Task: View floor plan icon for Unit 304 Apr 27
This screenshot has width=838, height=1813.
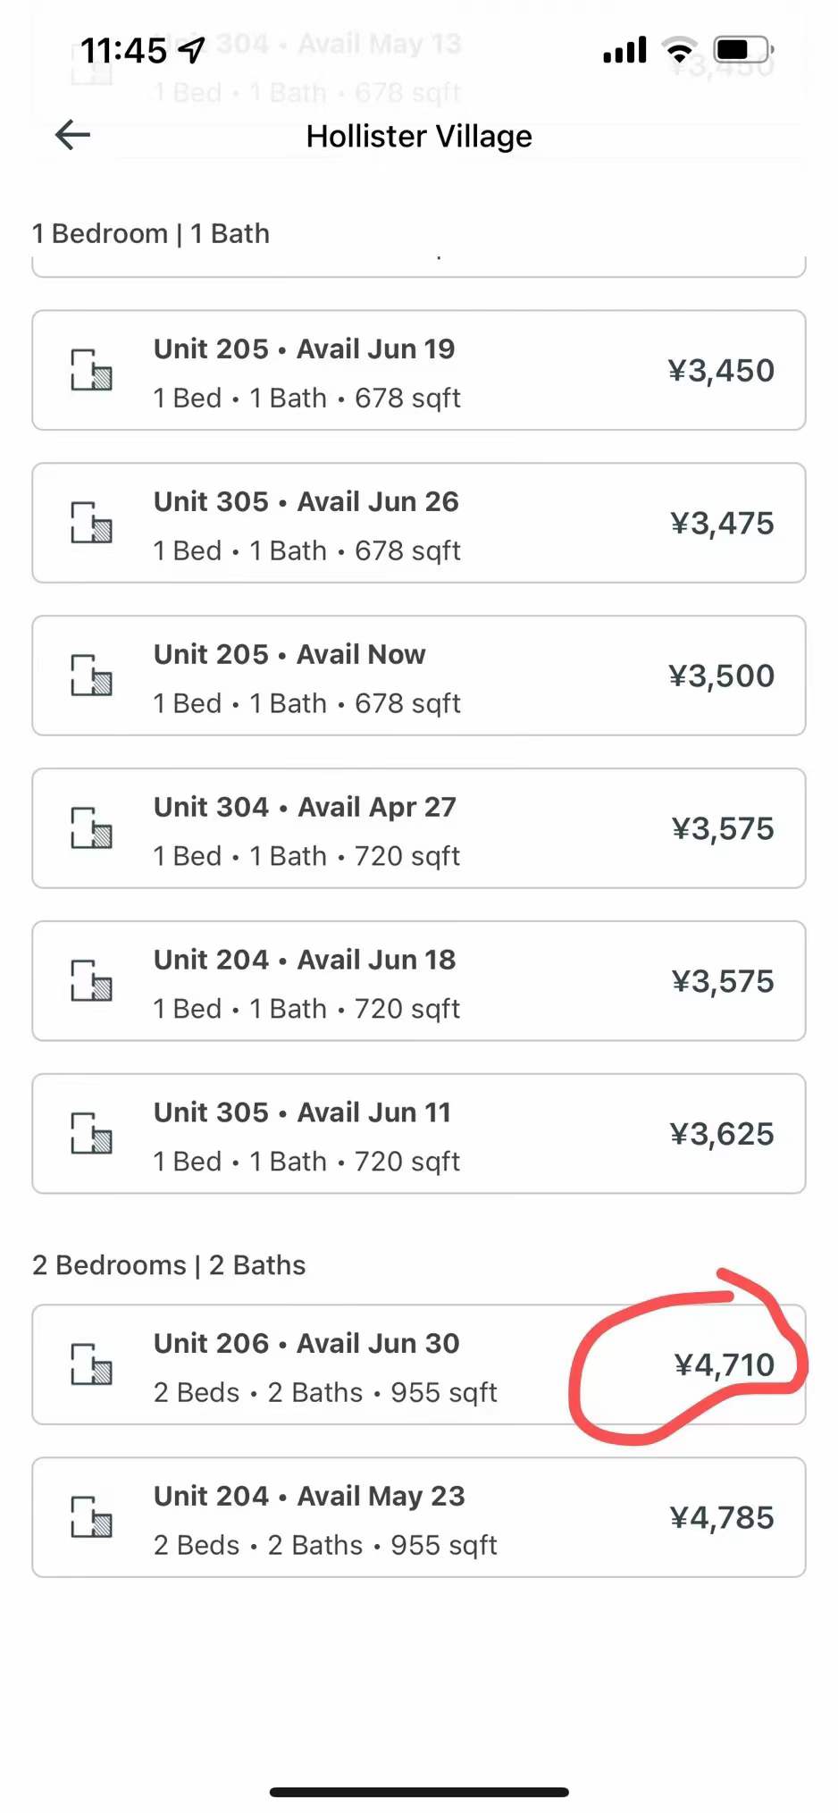Action: tap(91, 828)
